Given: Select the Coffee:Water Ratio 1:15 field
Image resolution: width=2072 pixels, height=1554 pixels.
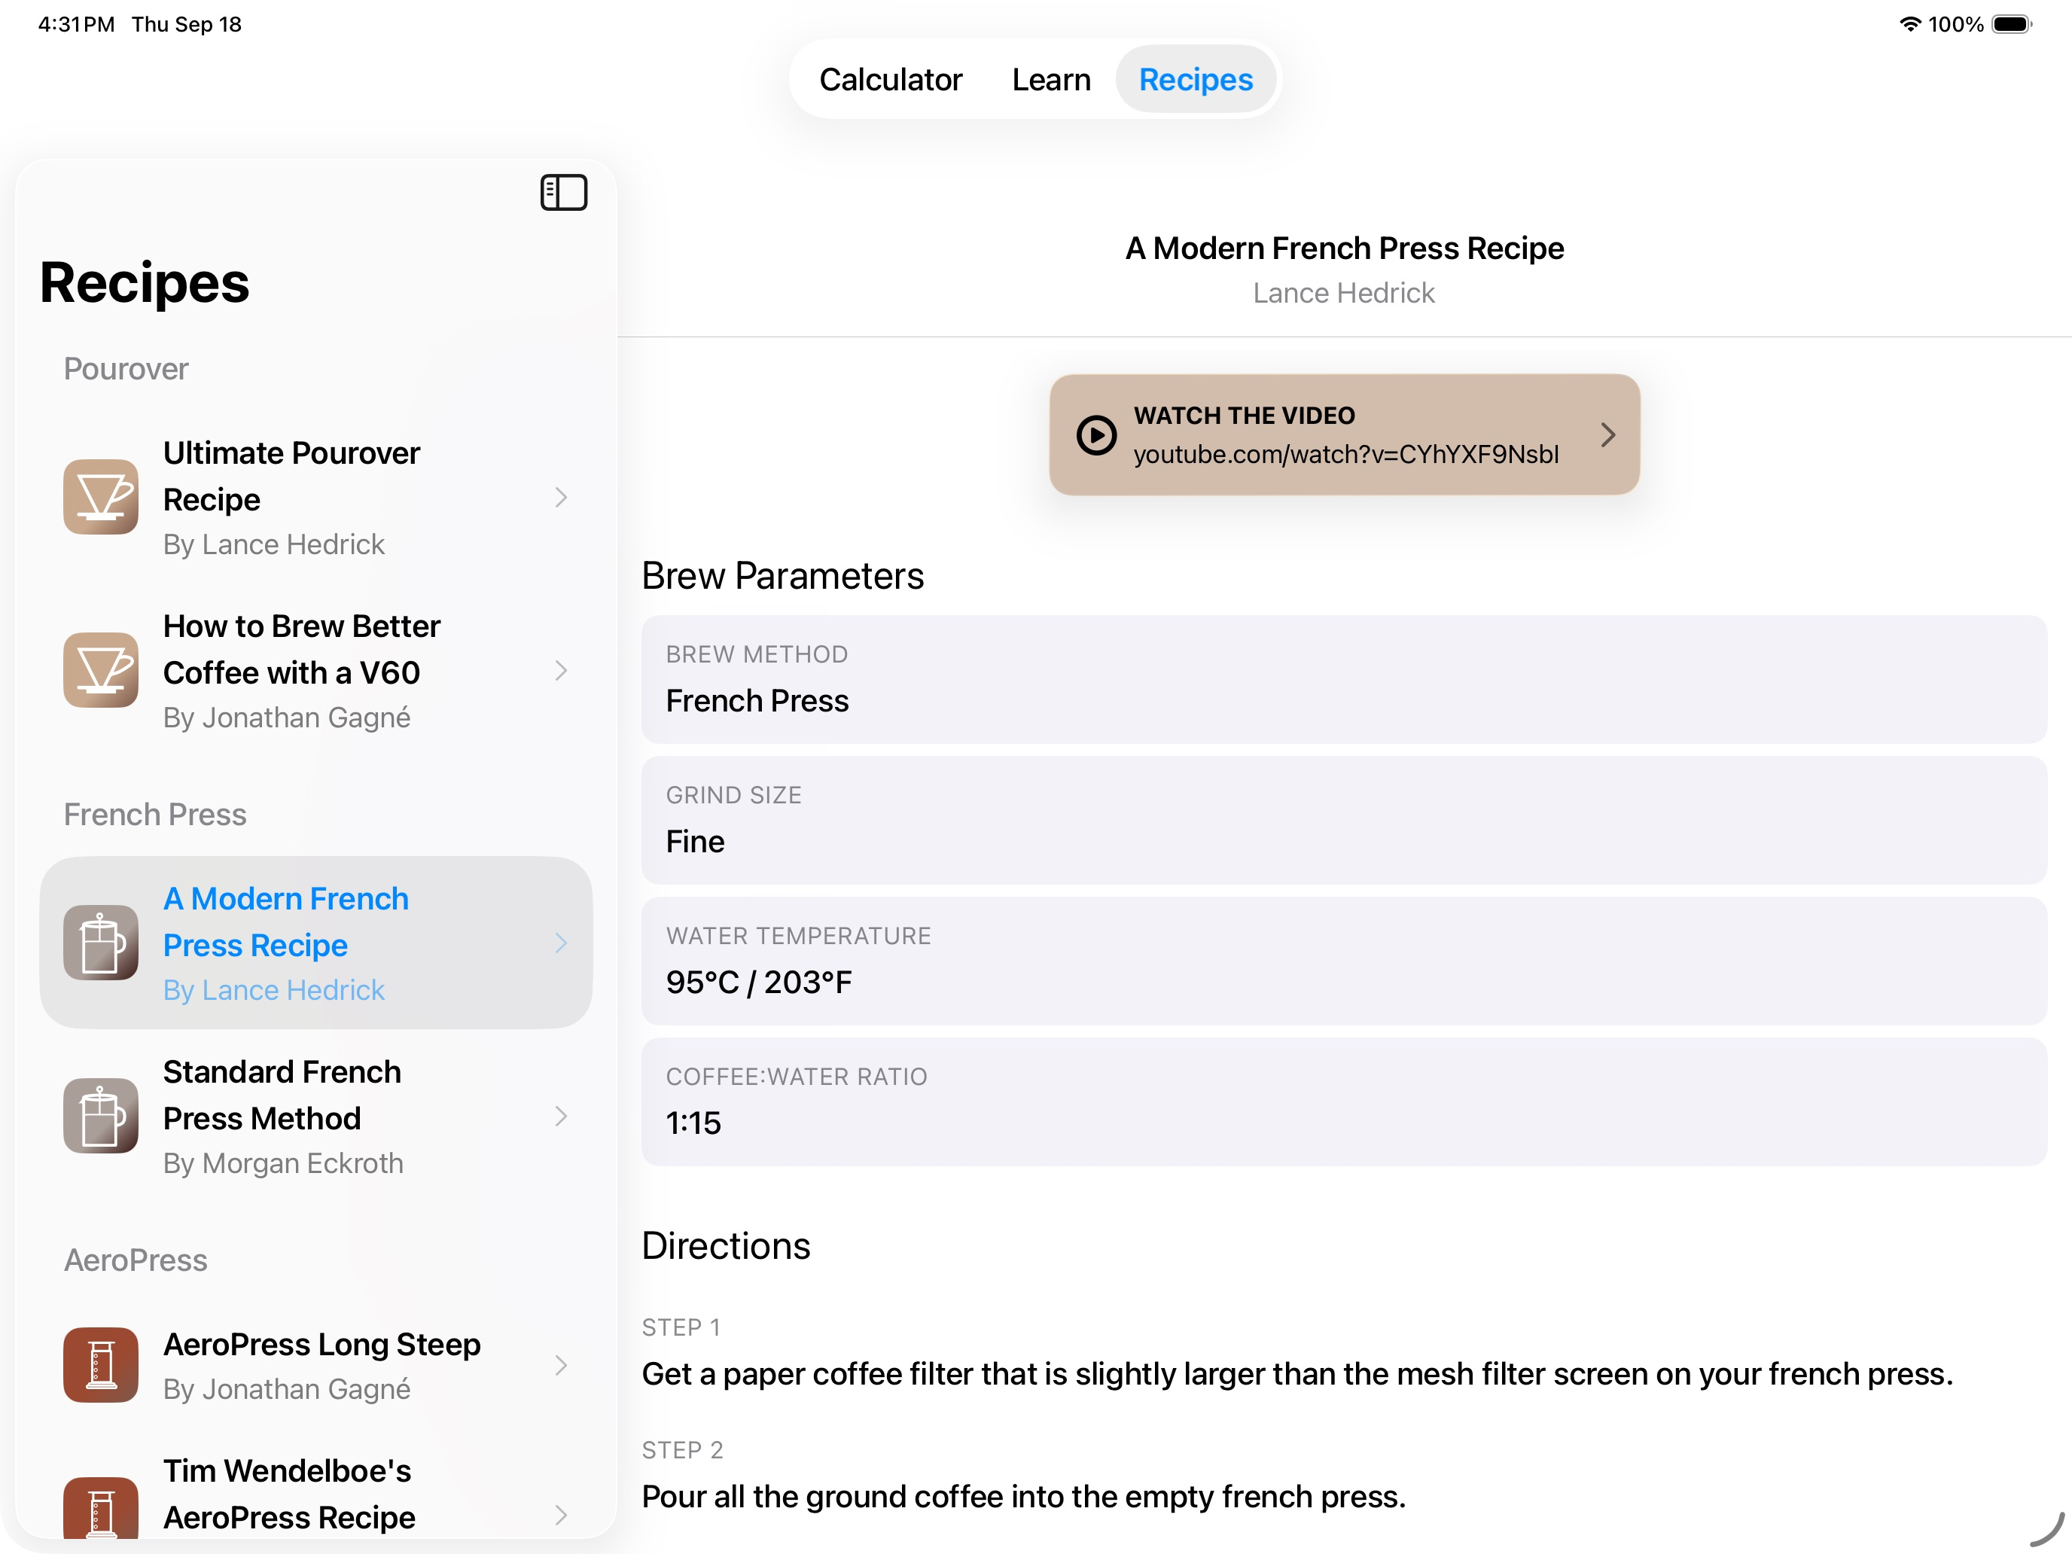Looking at the screenshot, I should (1343, 1102).
